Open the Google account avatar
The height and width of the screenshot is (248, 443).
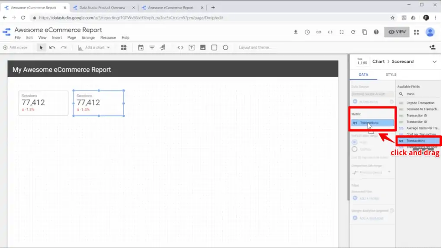(430, 32)
